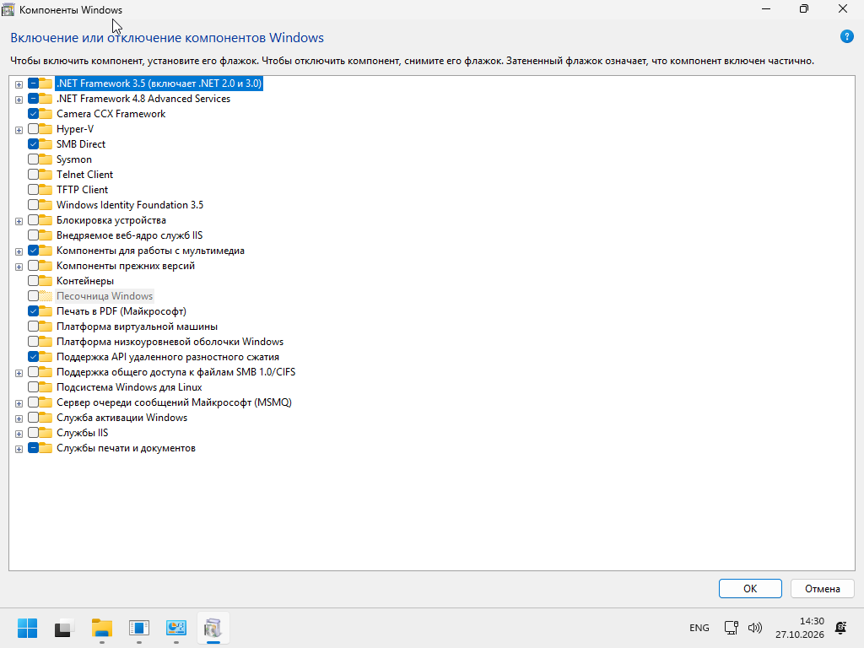Click the SMB Direct folder icon
This screenshot has width=864, height=648.
click(x=46, y=144)
